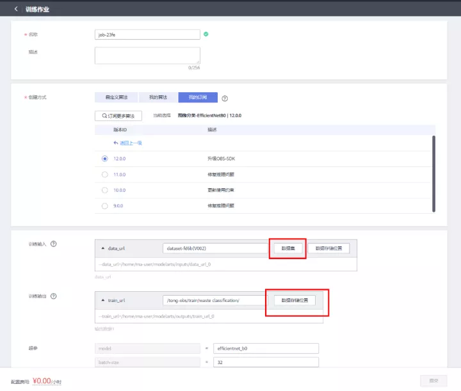The image size is (461, 391).
Task: Click the 返回上一级 back arrow icon
Action: point(116,143)
